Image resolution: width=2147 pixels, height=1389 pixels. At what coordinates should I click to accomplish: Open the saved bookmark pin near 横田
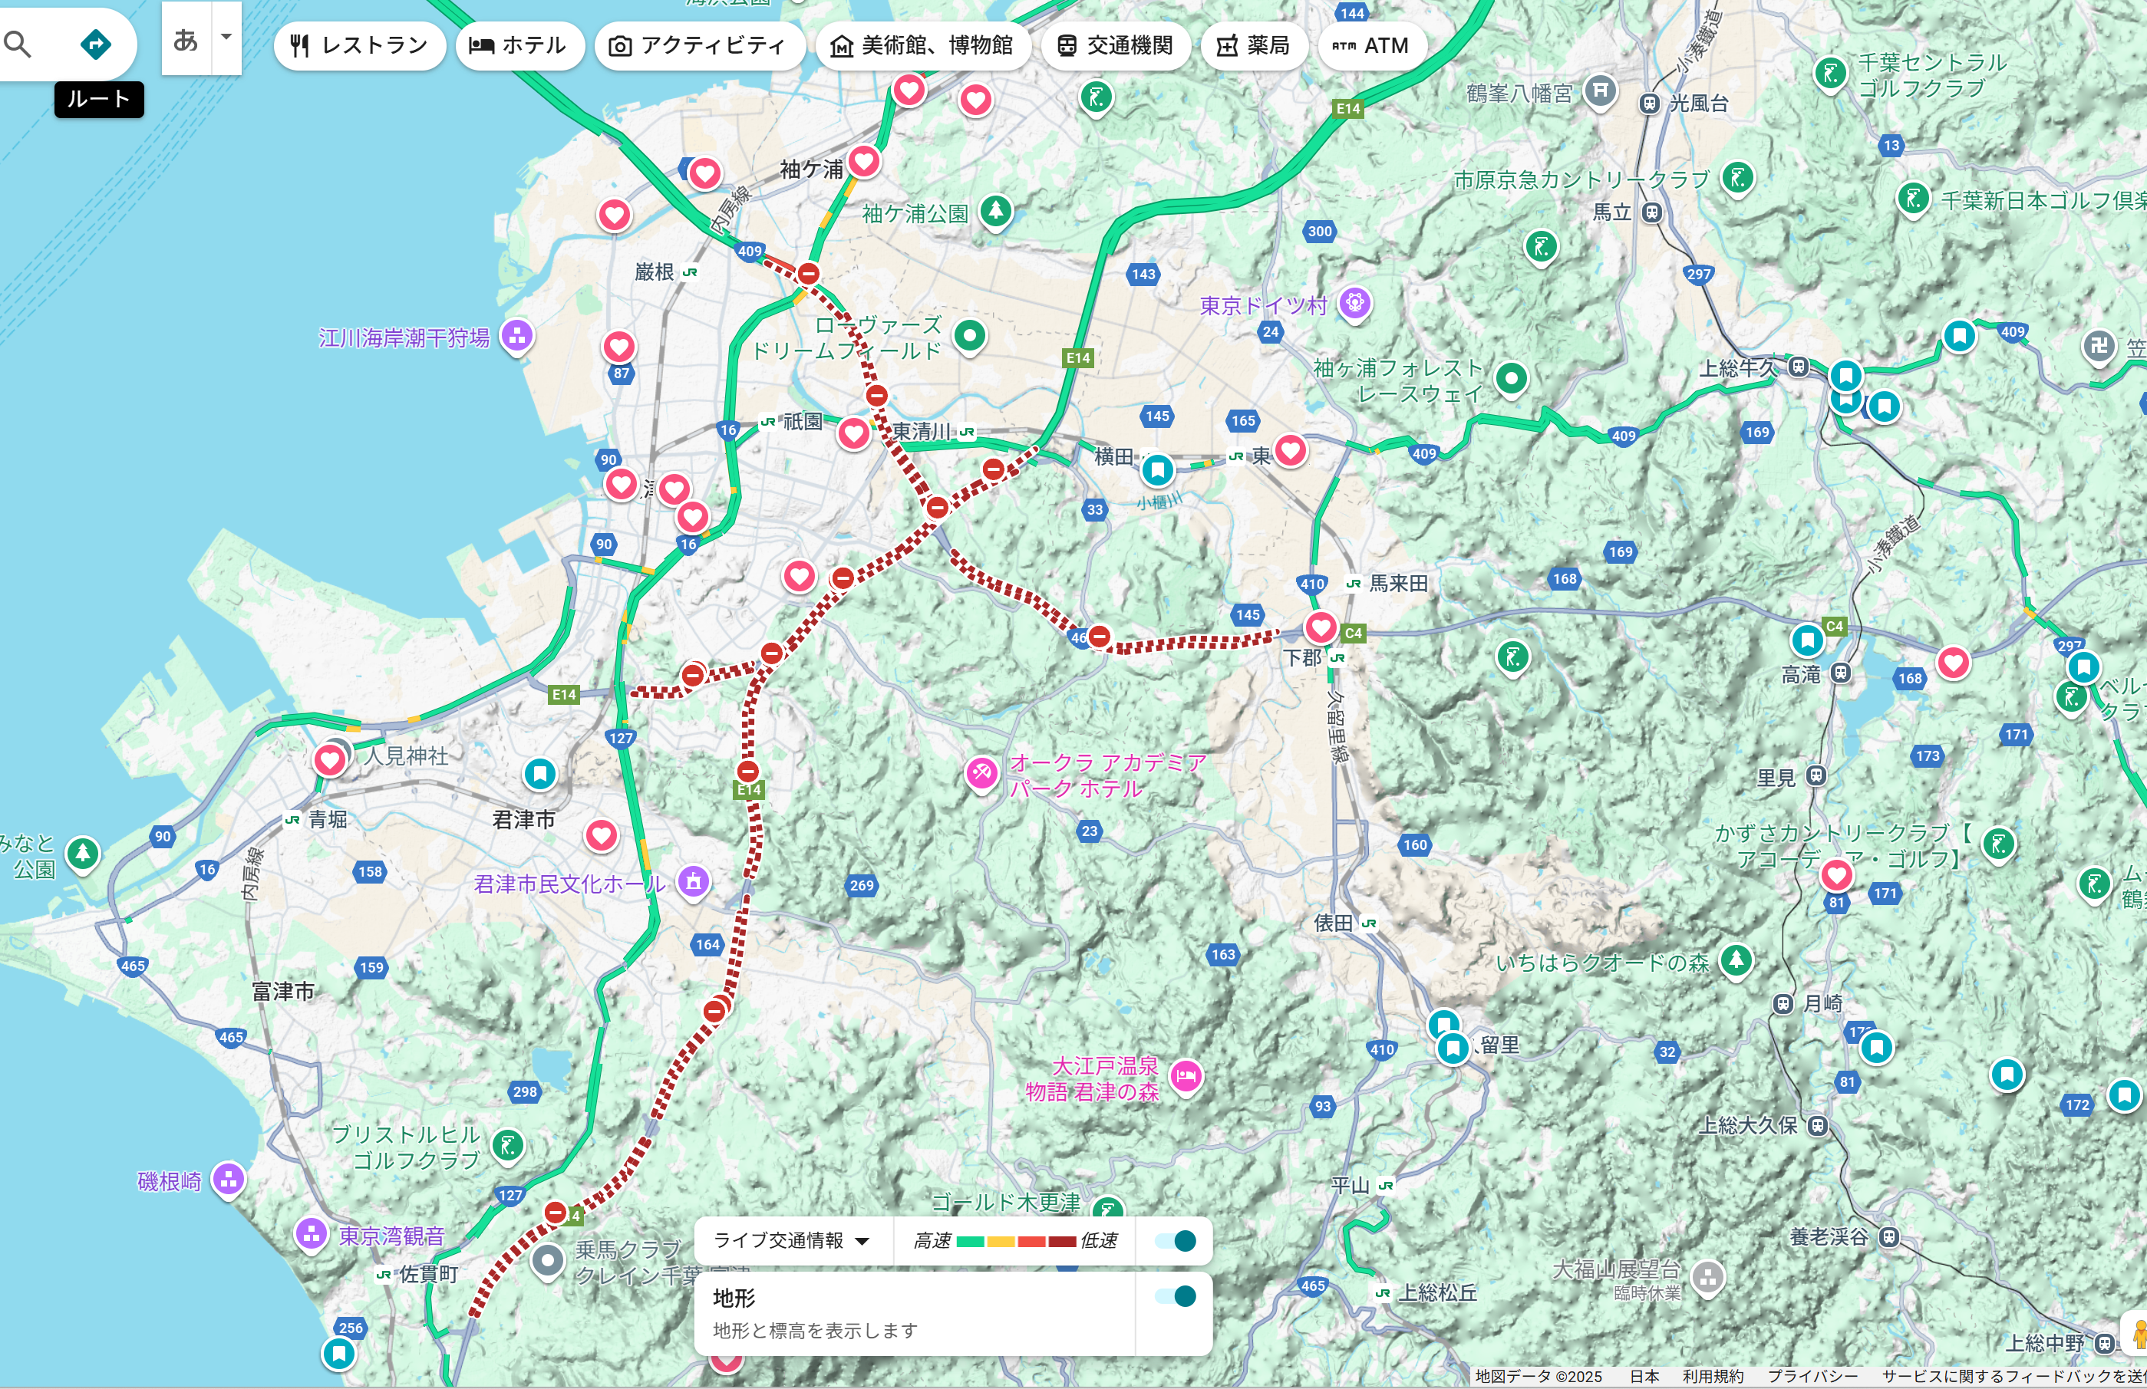coord(1157,470)
